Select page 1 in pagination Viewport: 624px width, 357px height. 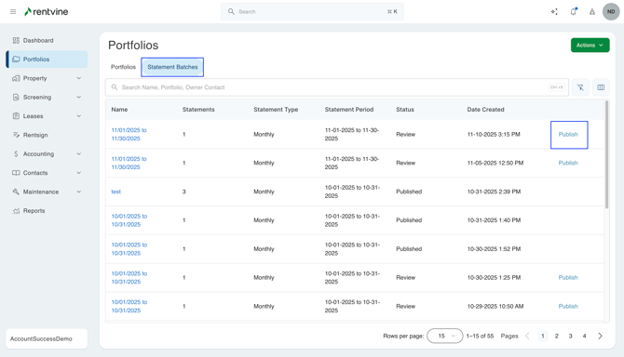click(542, 336)
